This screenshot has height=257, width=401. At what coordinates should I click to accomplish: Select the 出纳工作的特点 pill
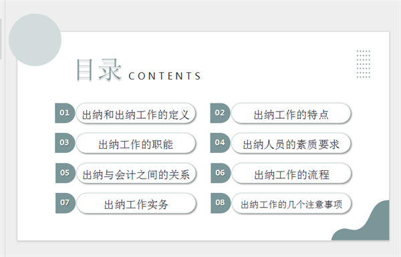[291, 113]
